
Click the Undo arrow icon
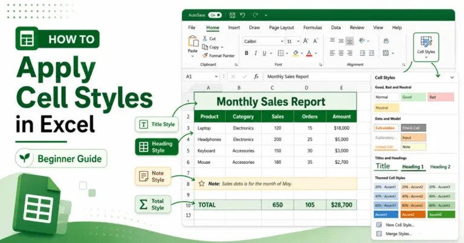[x=243, y=15]
